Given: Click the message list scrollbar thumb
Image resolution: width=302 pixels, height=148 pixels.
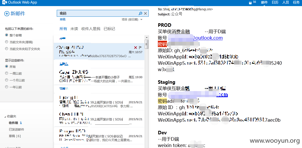Looking at the screenshot, I should [x=147, y=45].
